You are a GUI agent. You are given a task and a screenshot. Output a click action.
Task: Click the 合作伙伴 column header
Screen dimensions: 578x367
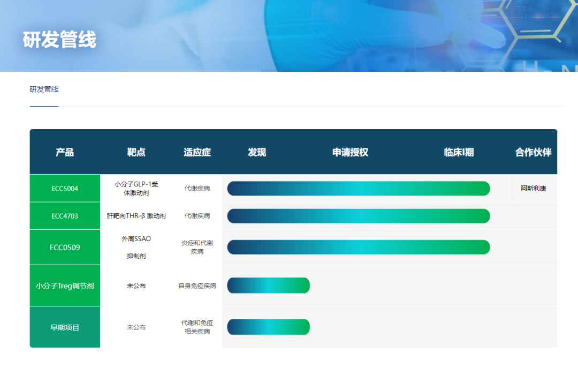533,152
